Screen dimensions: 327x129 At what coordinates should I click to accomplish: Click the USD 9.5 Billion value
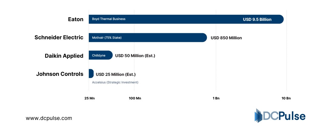(x=257, y=19)
